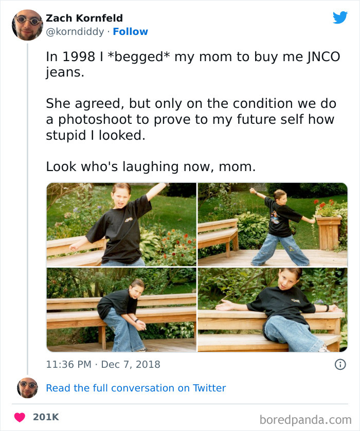Follow the @korndiddy account
The image size is (360, 431).
pos(130,32)
